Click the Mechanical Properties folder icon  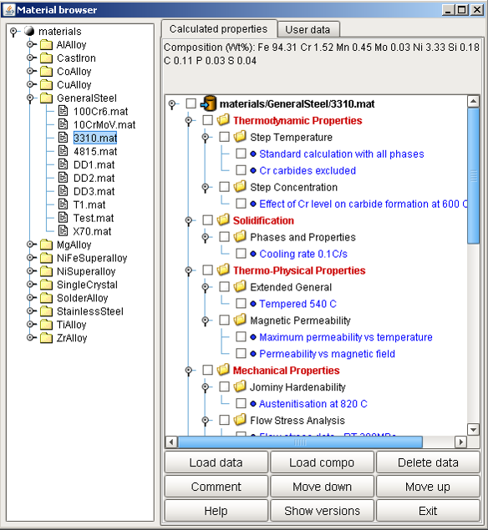pos(223,370)
